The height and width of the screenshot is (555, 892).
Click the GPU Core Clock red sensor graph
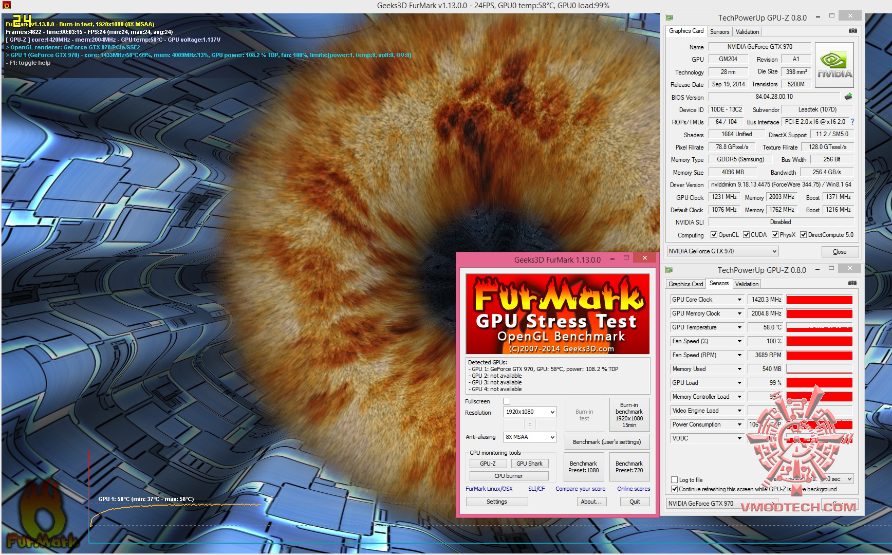820,300
